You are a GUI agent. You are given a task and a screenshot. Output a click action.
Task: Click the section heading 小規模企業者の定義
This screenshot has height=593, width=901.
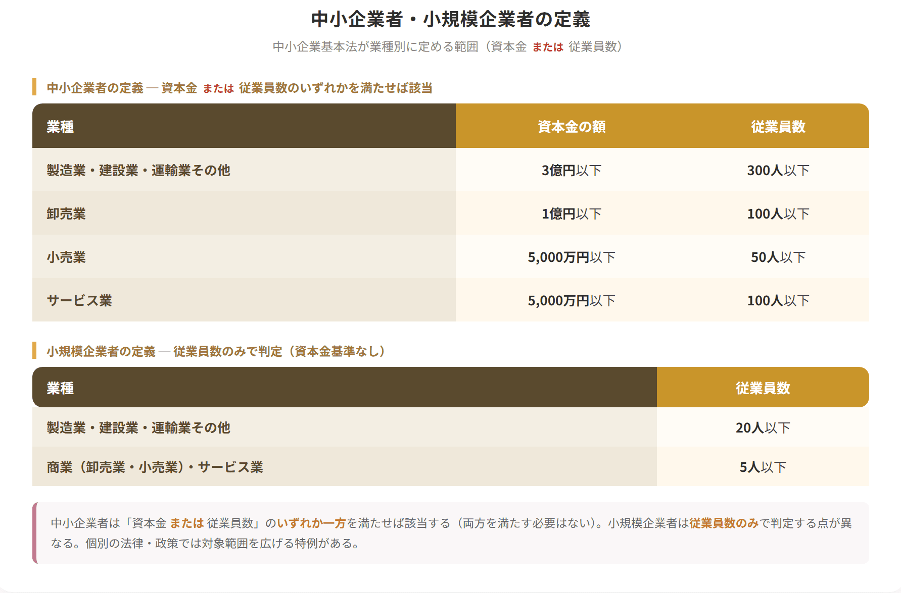point(218,351)
